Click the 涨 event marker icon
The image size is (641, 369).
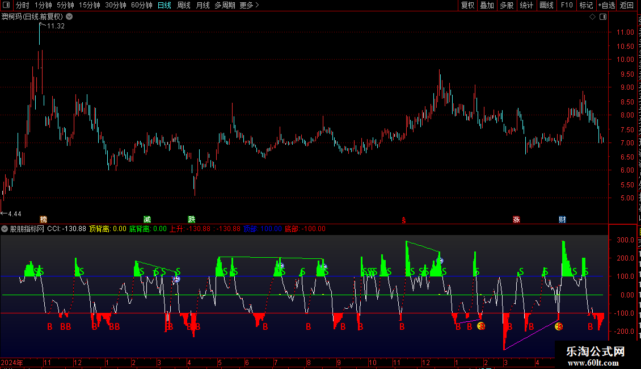516,220
